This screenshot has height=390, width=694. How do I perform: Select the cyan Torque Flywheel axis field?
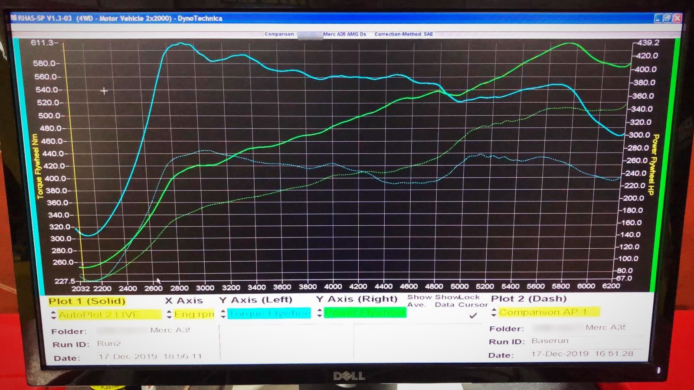click(x=269, y=313)
